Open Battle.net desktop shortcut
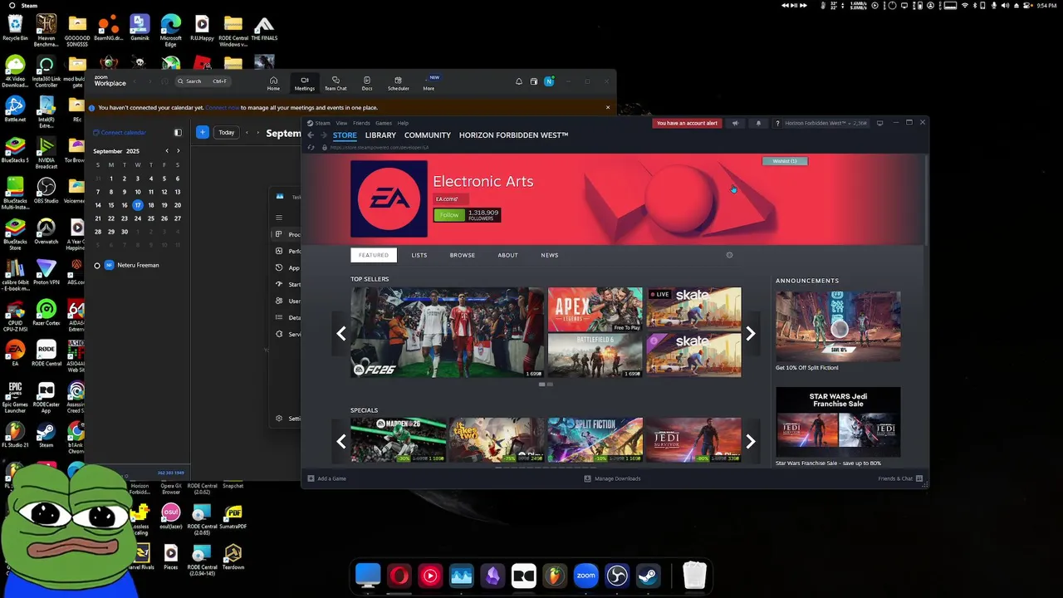This screenshot has width=1063, height=598. click(x=15, y=109)
